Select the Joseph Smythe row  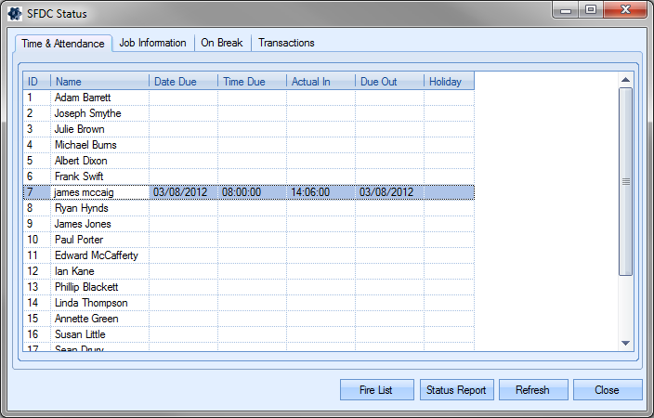coord(249,113)
